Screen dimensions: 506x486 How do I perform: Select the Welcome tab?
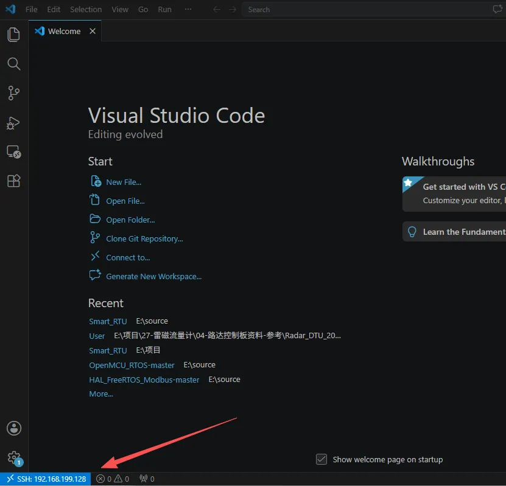(65, 31)
